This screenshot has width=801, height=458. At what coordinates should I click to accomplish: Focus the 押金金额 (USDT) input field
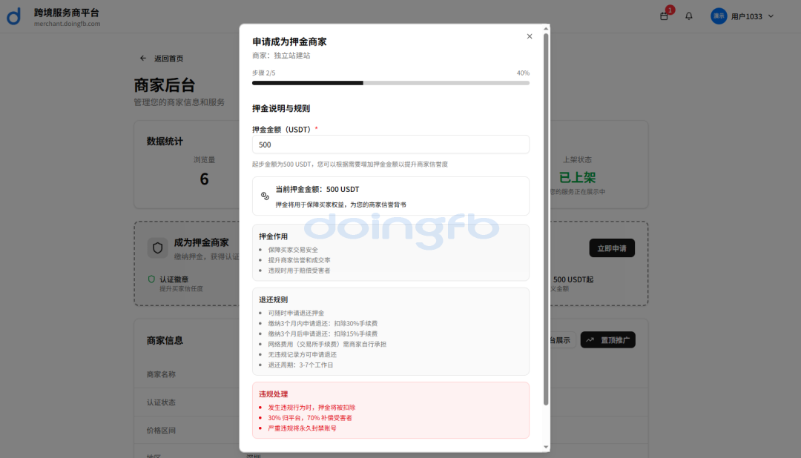pyautogui.click(x=390, y=145)
